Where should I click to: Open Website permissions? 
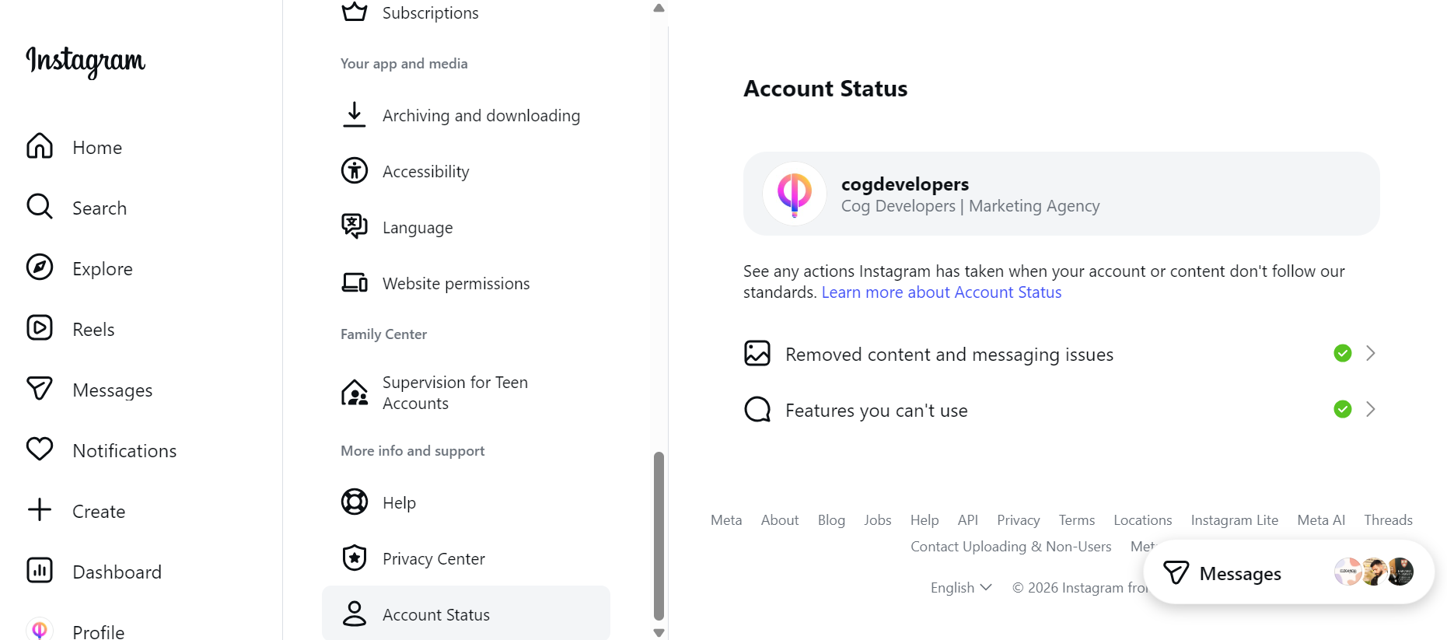456,282
